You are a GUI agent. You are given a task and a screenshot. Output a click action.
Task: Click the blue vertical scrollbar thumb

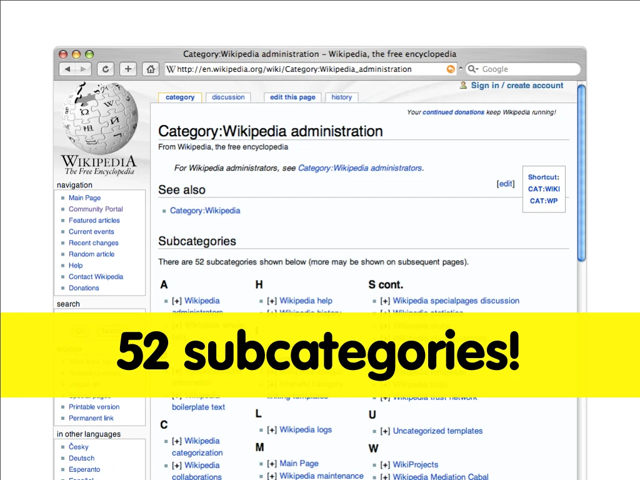582,172
